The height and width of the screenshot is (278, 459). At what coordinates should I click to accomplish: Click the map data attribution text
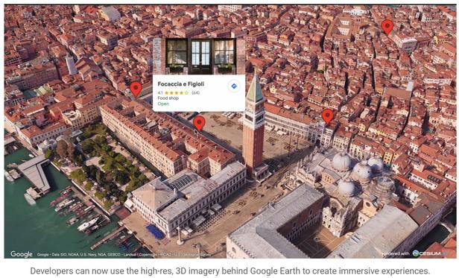click(x=124, y=255)
